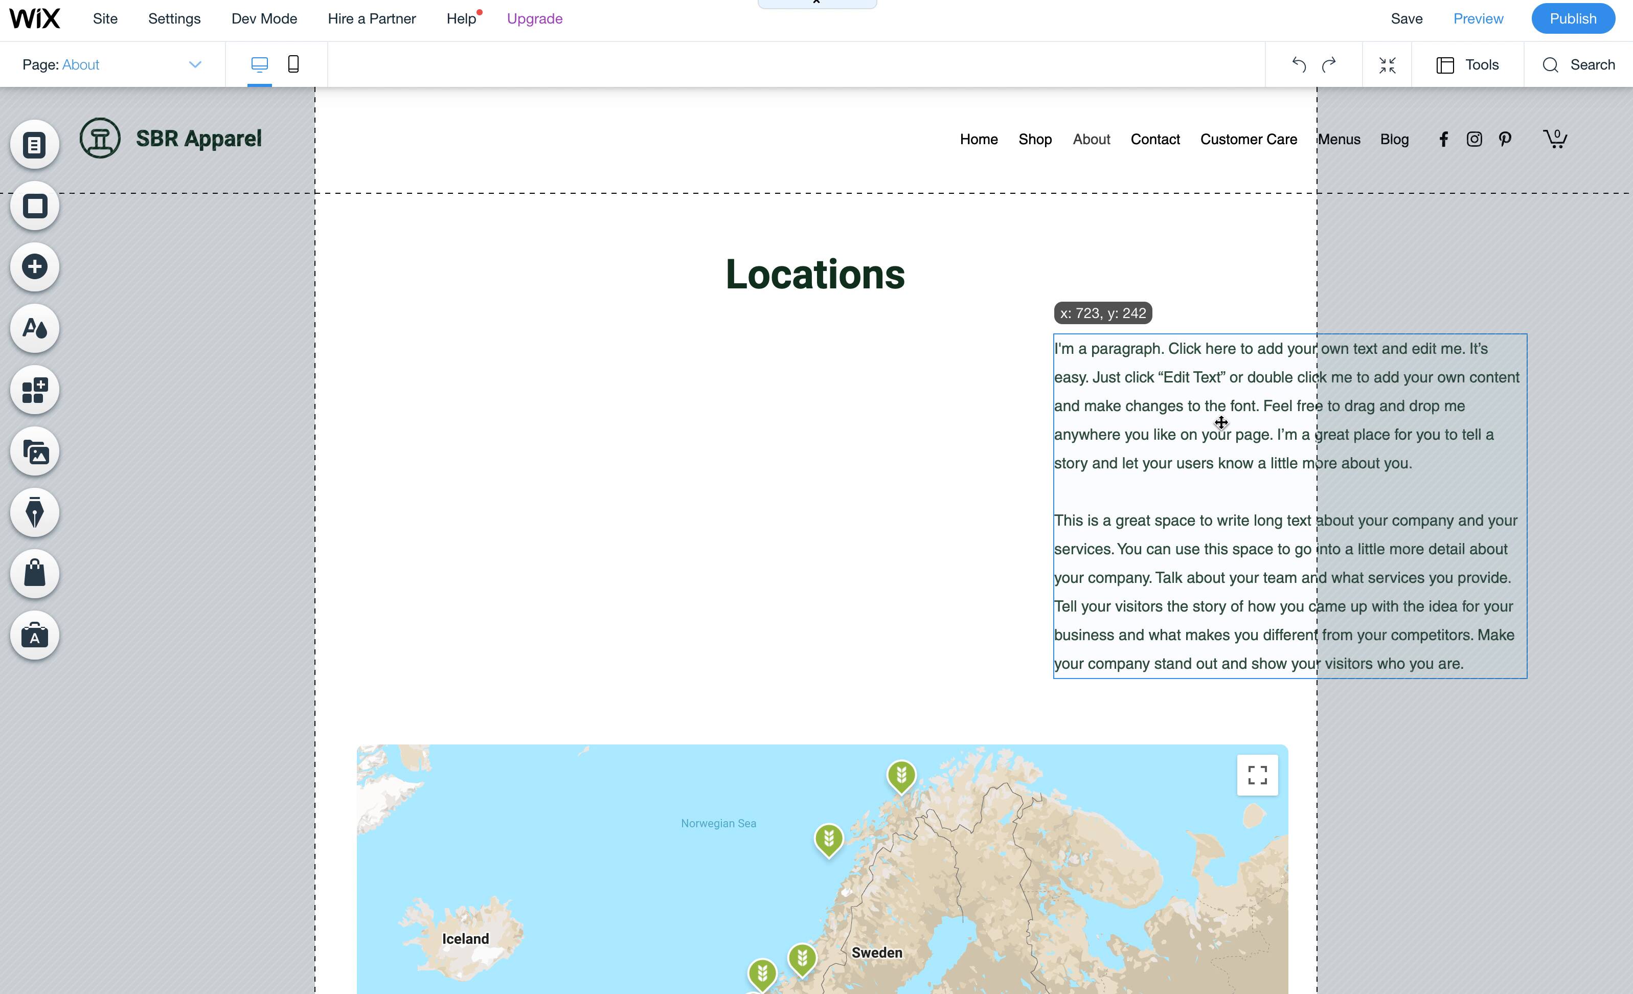Open the Dev Mode menu

pyautogui.click(x=264, y=18)
